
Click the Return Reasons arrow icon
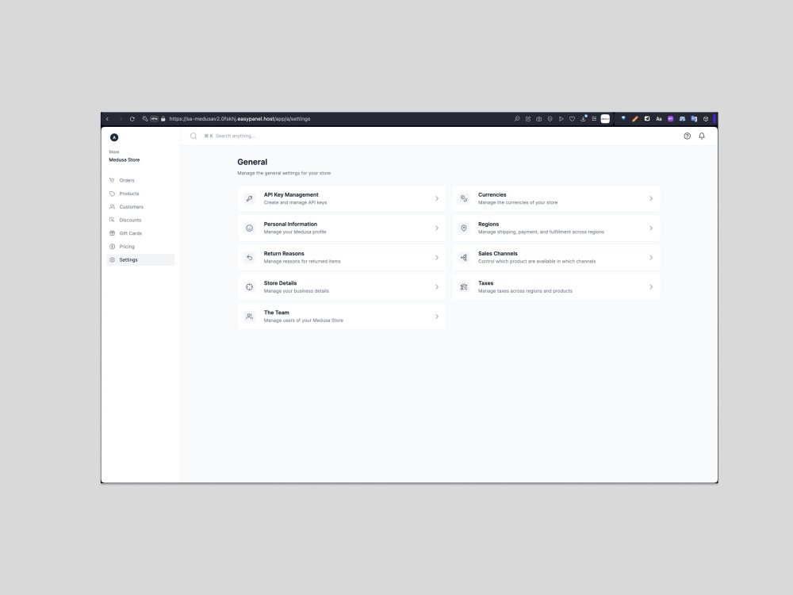pyautogui.click(x=249, y=258)
